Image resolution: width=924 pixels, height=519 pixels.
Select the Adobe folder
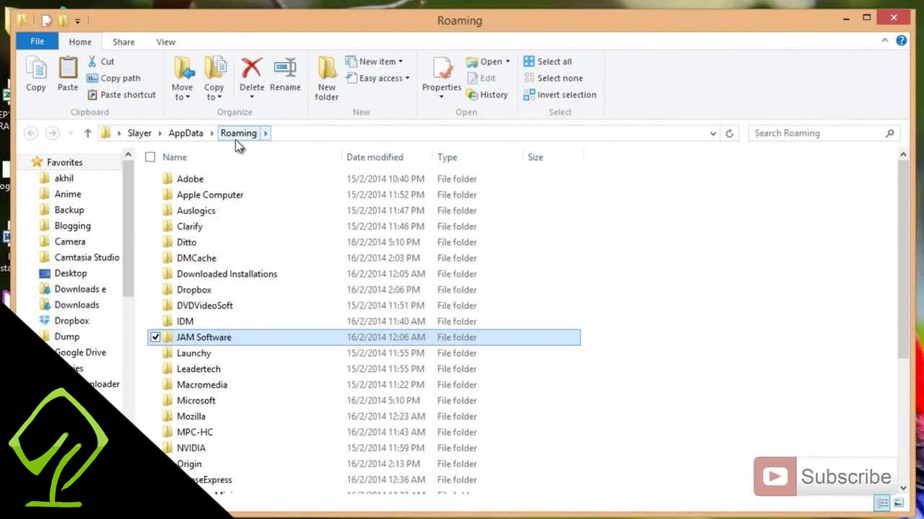click(x=190, y=179)
